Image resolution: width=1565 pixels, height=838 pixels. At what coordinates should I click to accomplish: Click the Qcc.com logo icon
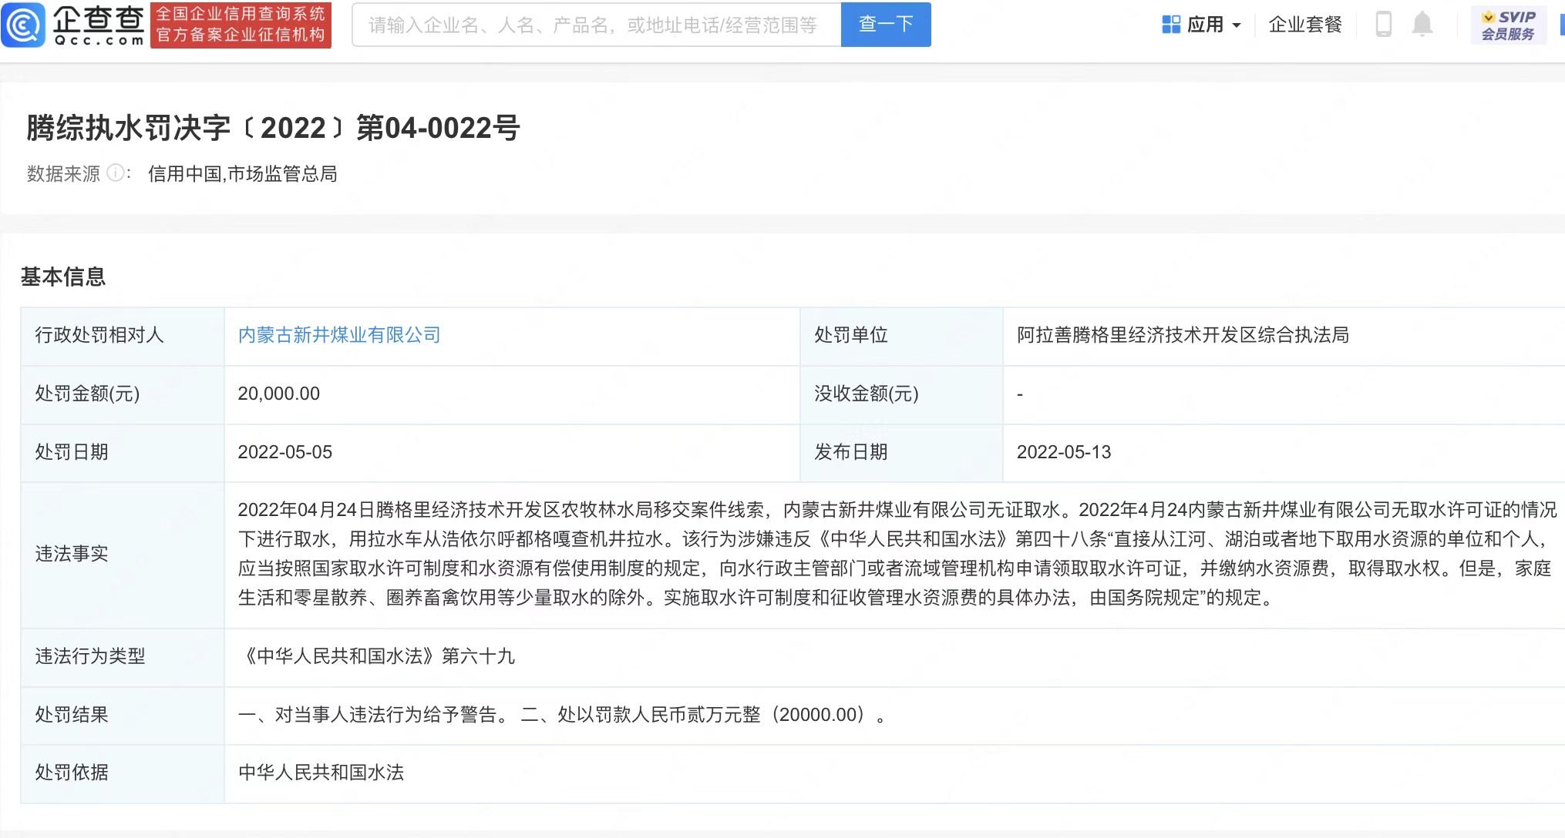23,25
